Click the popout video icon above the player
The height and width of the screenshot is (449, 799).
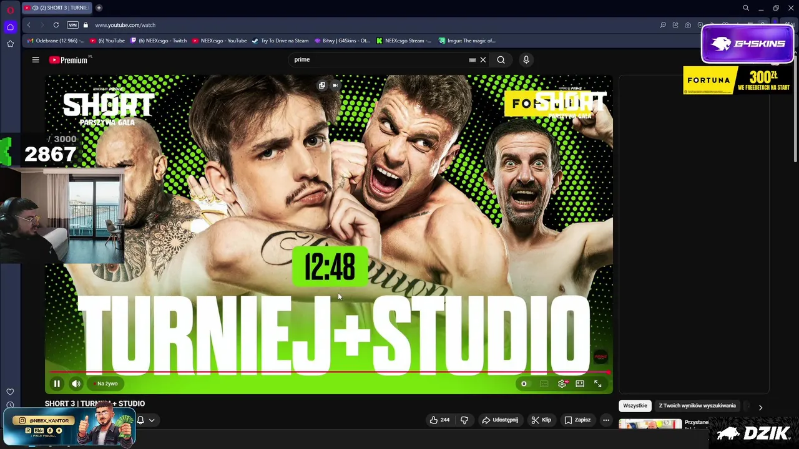[x=322, y=85]
